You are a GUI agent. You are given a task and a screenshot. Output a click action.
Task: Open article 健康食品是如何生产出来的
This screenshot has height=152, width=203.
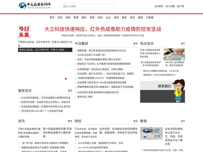[x=43, y=147]
